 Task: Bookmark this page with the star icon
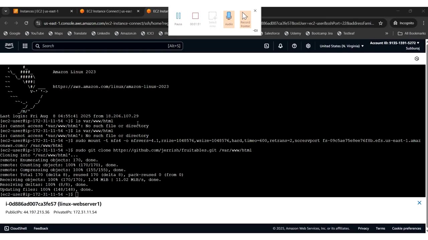381,23
